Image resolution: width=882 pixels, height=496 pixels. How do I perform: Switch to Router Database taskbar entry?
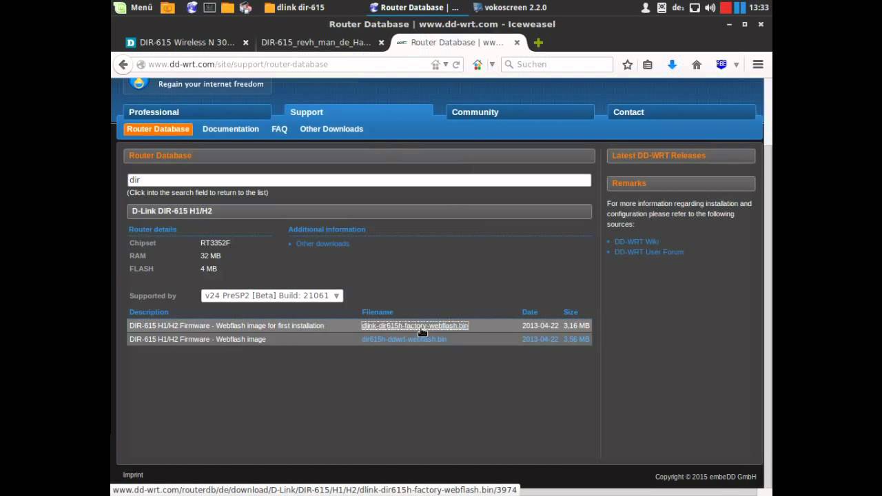[414, 8]
